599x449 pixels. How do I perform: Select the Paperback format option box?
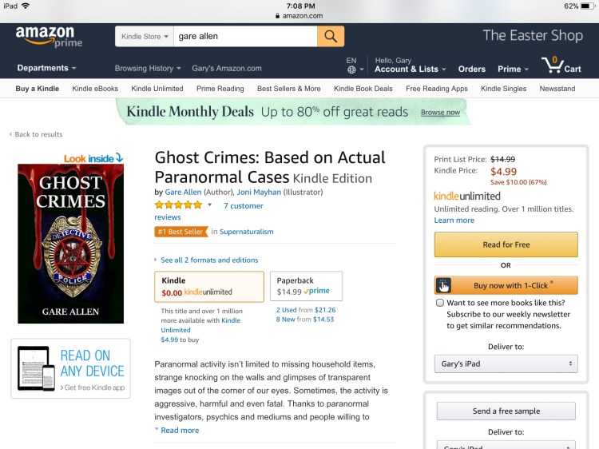tap(306, 286)
